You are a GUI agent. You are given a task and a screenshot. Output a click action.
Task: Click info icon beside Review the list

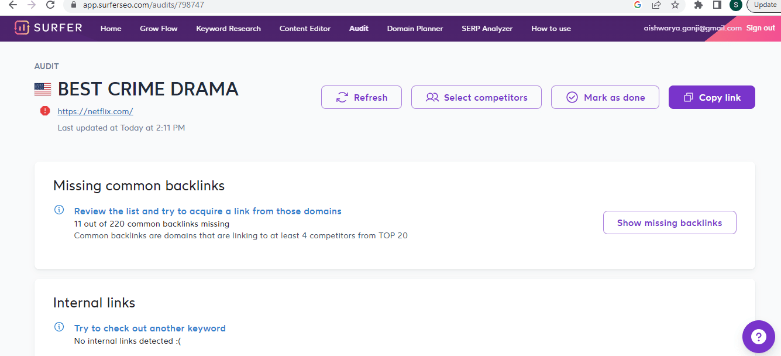59,210
